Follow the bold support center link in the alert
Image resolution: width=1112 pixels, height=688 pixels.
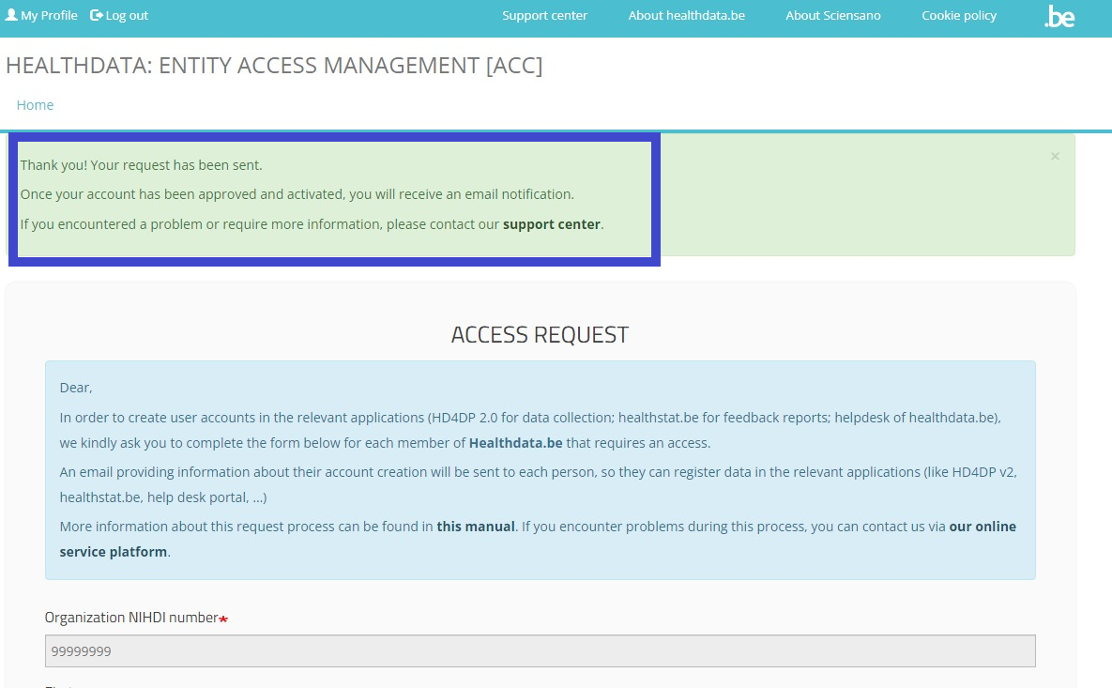point(552,224)
